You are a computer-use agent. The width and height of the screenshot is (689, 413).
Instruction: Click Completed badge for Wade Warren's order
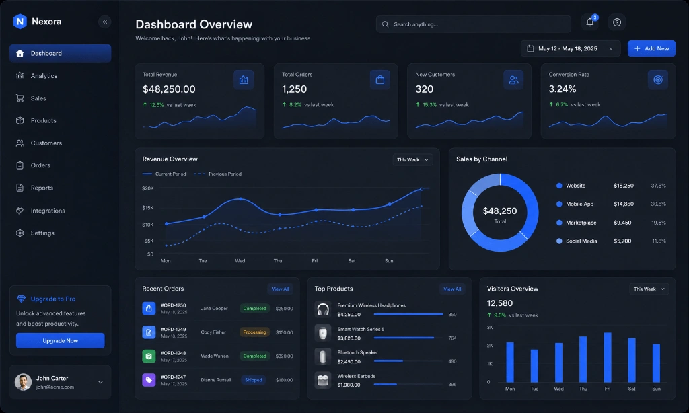[x=254, y=356]
